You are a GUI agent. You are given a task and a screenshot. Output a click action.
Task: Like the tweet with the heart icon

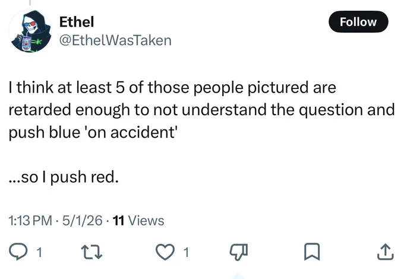pyautogui.click(x=165, y=252)
